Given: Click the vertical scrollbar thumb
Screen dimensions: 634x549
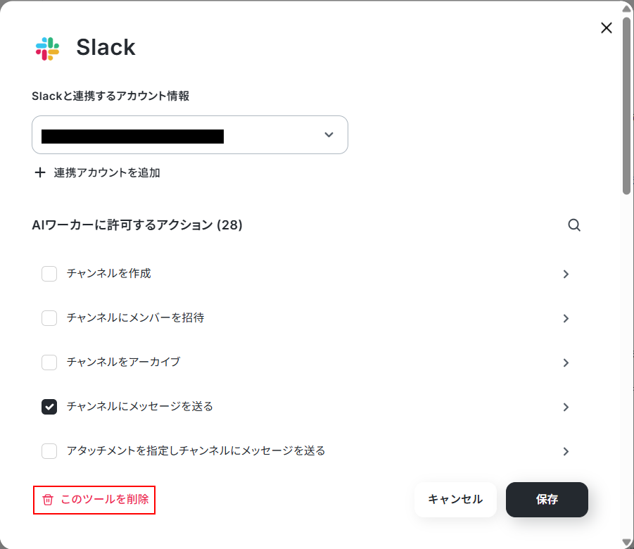Looking at the screenshot, I should tap(626, 105).
